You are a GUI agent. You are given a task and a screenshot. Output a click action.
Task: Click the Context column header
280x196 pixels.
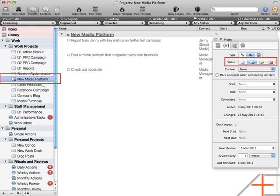pyautogui.click(x=208, y=28)
